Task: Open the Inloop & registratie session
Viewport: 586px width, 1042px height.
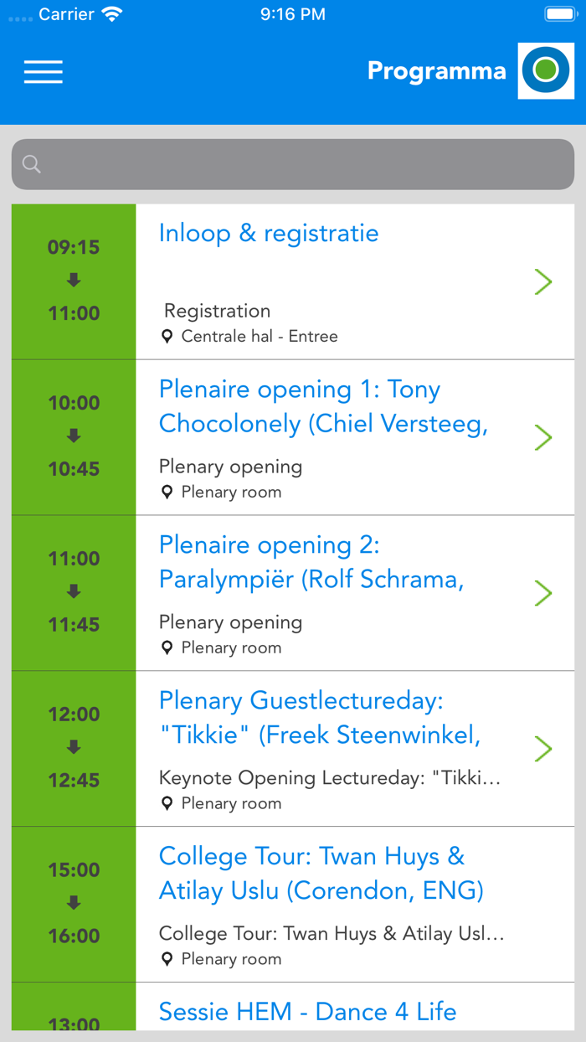Action: click(x=268, y=233)
